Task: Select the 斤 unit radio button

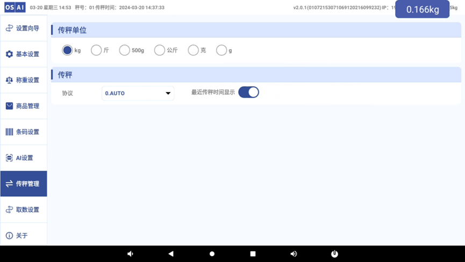Action: tap(96, 50)
